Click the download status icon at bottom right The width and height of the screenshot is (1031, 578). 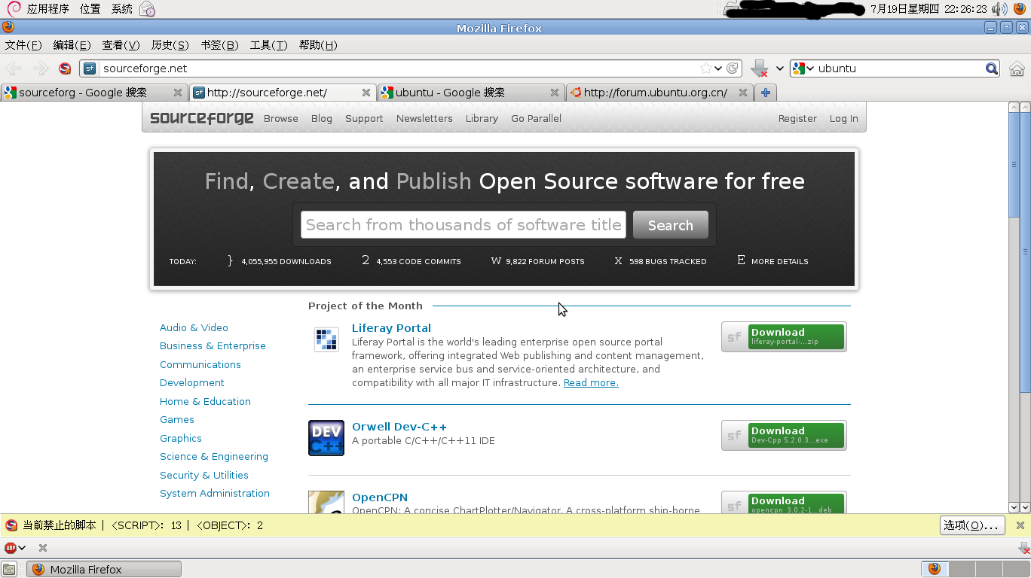[1023, 548]
